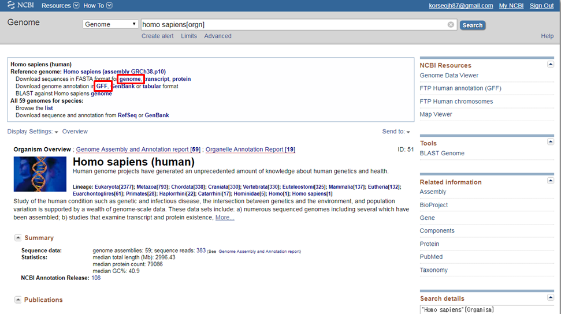Viewport: 561px width, 314px height.
Task: Open Protein related information
Action: (x=429, y=244)
